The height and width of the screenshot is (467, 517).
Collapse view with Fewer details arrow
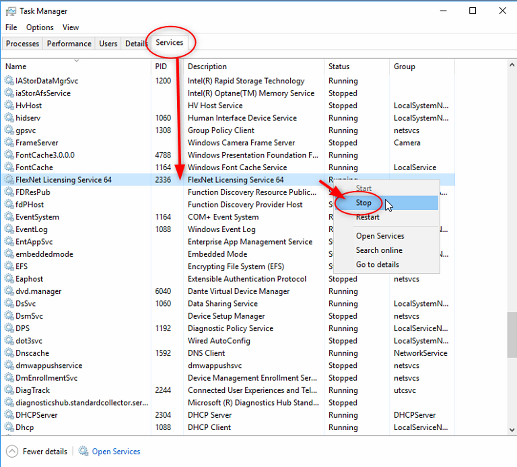pyautogui.click(x=12, y=451)
